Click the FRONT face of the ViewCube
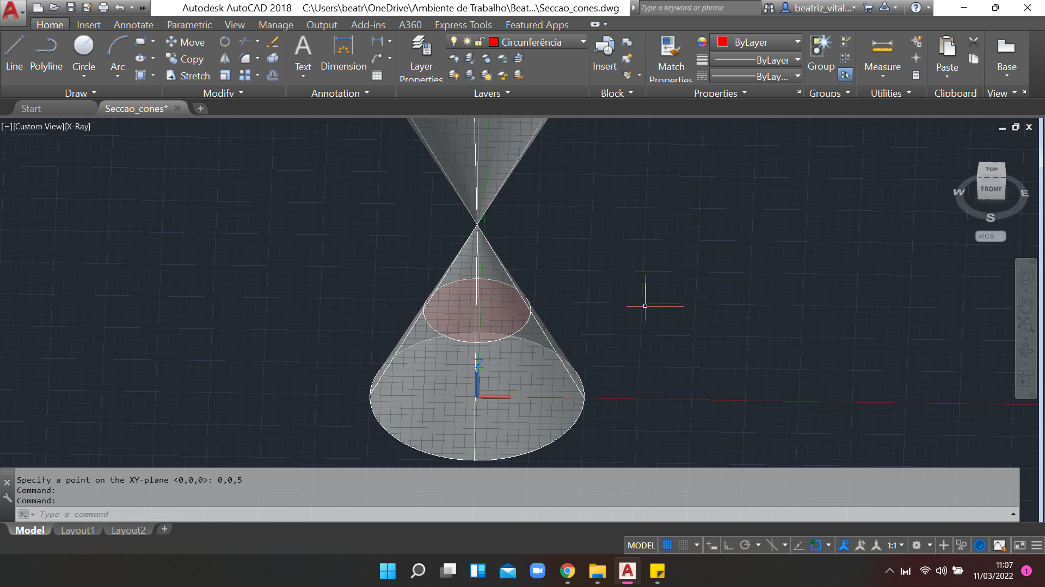 (x=991, y=189)
